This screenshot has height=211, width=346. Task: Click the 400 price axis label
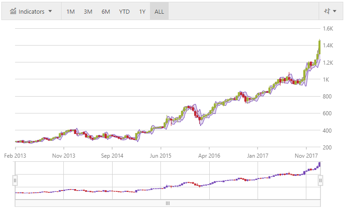pyautogui.click(x=327, y=130)
